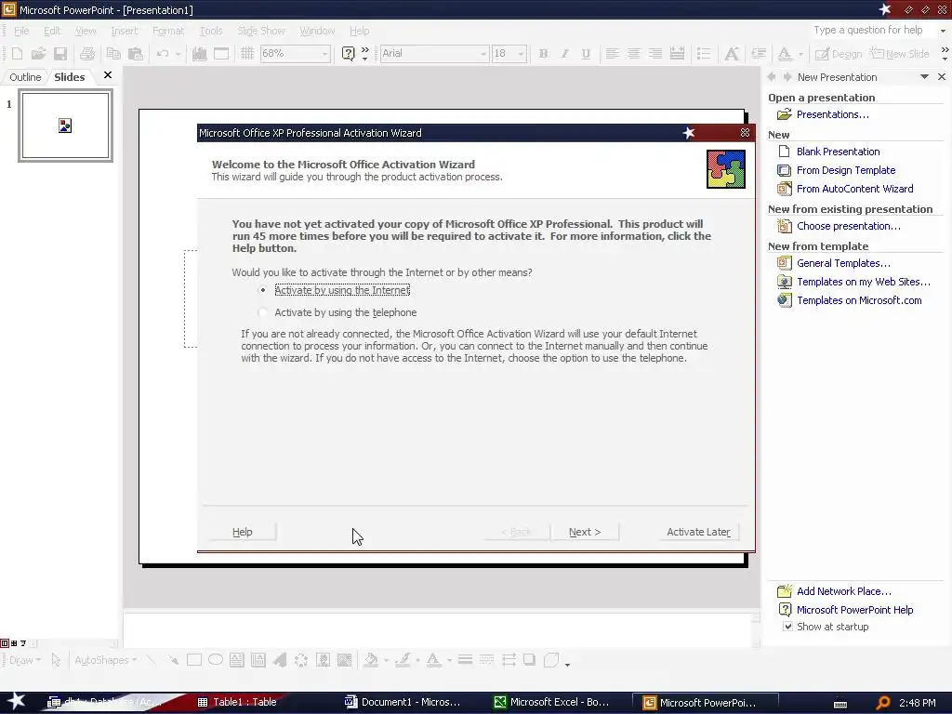Switch to Document1 Word taskbar button
The width and height of the screenshot is (952, 714).
click(x=403, y=702)
